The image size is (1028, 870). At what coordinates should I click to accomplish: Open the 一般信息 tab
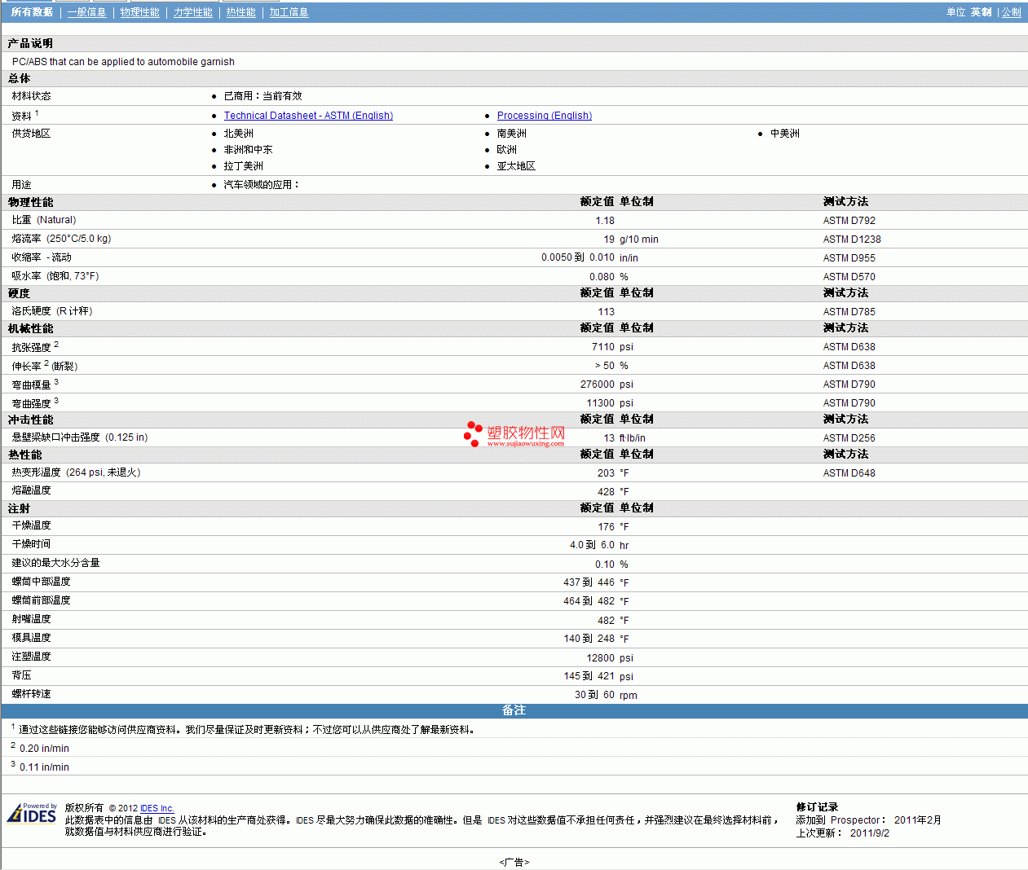(x=86, y=12)
